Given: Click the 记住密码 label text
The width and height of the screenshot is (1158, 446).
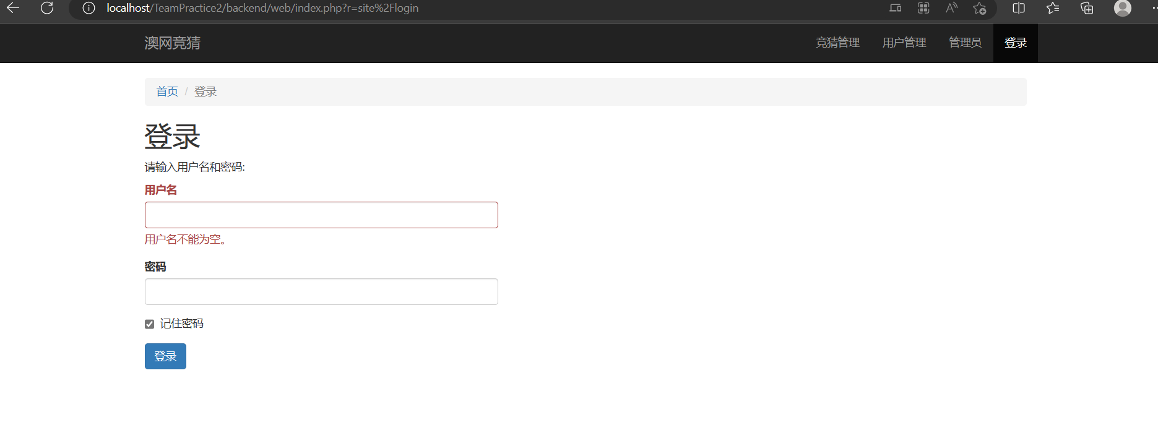Looking at the screenshot, I should click(181, 324).
